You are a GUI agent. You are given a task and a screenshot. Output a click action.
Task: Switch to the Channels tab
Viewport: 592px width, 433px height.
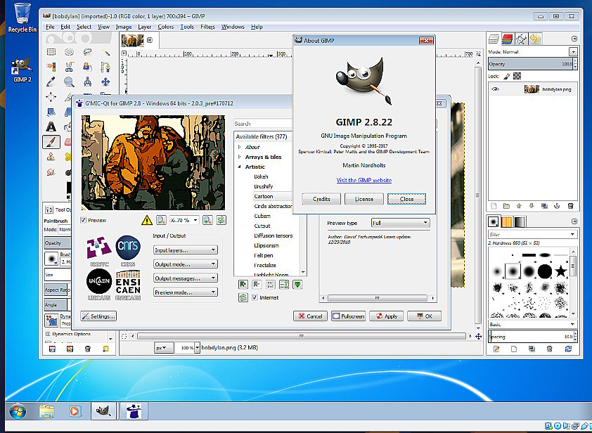pyautogui.click(x=507, y=39)
